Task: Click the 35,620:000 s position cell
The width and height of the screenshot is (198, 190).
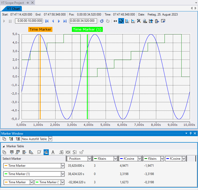Action: (76, 166)
